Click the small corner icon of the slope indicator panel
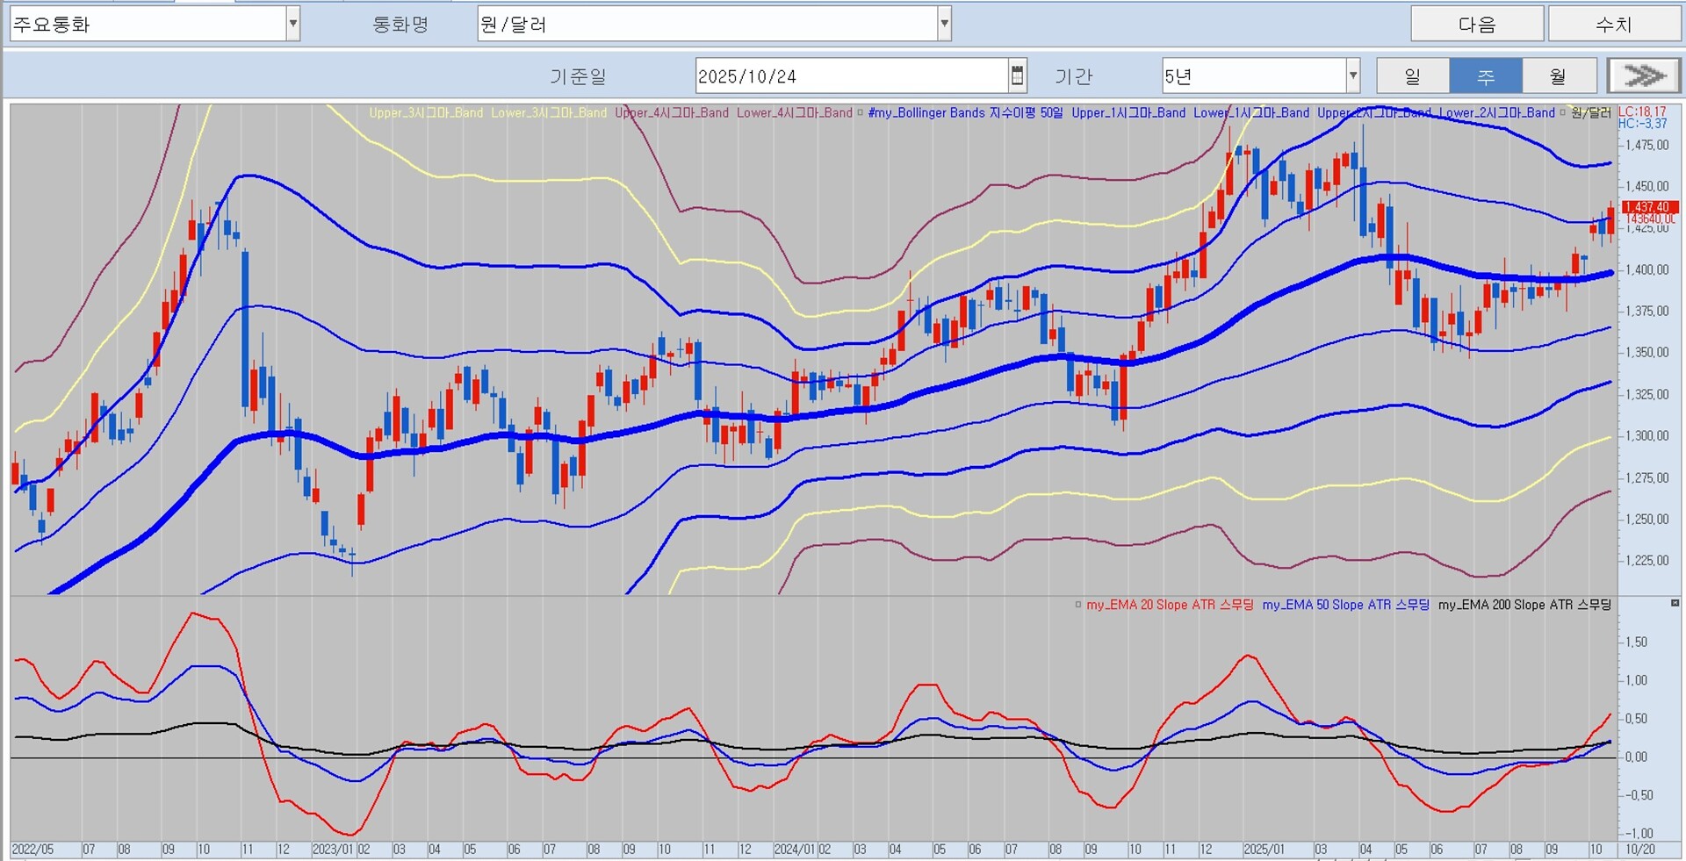The width and height of the screenshot is (1686, 861). tap(1675, 603)
